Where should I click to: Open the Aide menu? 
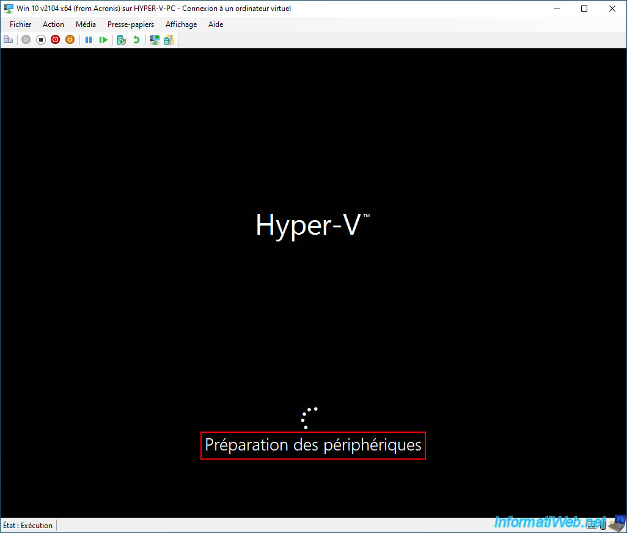[x=216, y=24]
